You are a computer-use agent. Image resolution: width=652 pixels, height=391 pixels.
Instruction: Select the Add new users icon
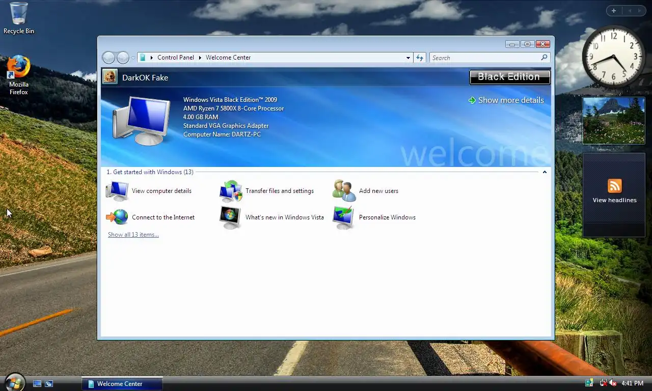[344, 191]
